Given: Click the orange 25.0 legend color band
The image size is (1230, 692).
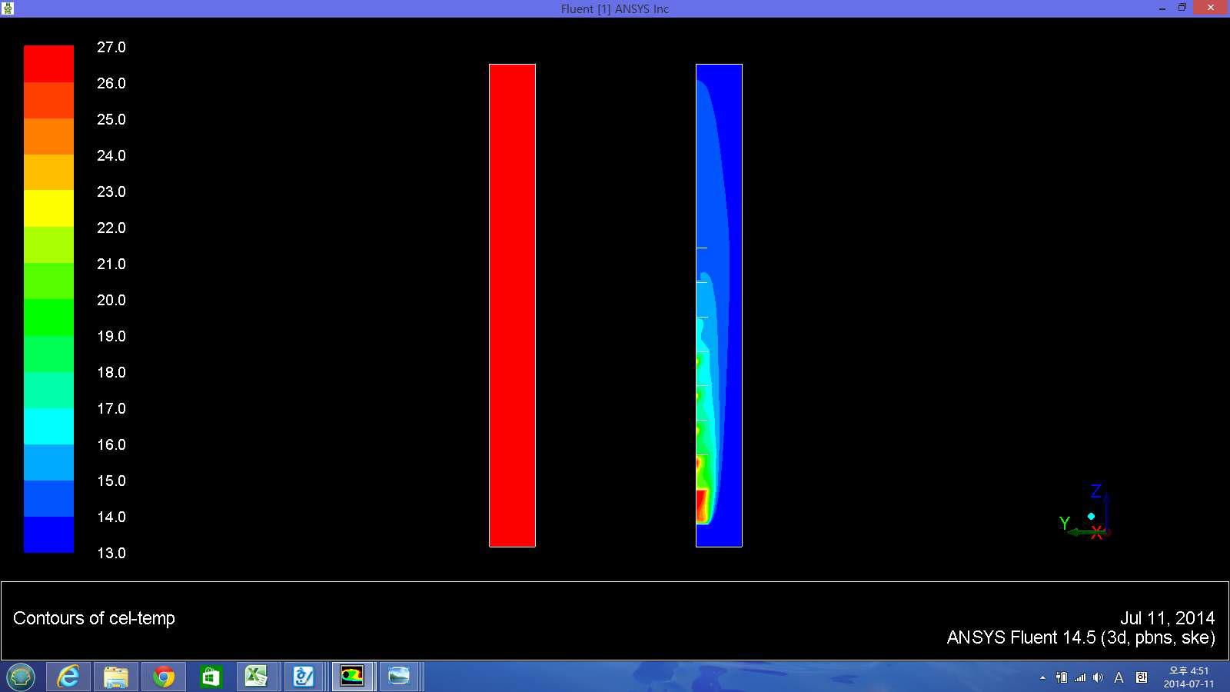Looking at the screenshot, I should [48, 136].
